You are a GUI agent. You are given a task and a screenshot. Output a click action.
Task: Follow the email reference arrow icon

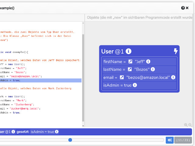pos(122,77)
